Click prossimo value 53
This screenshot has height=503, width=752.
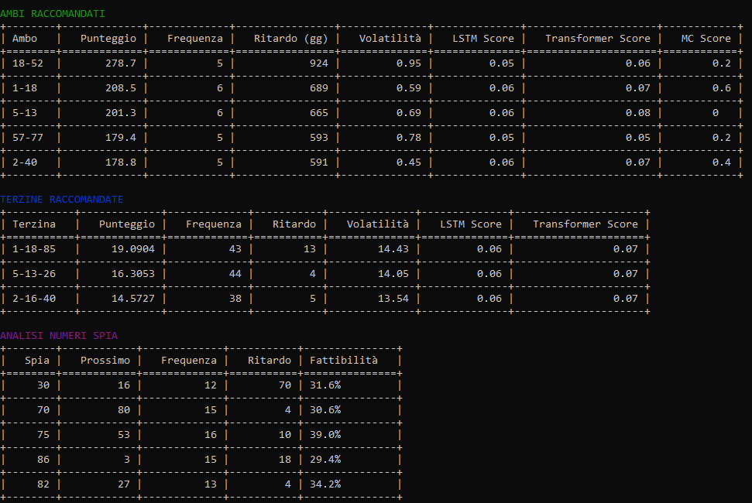pos(124,434)
